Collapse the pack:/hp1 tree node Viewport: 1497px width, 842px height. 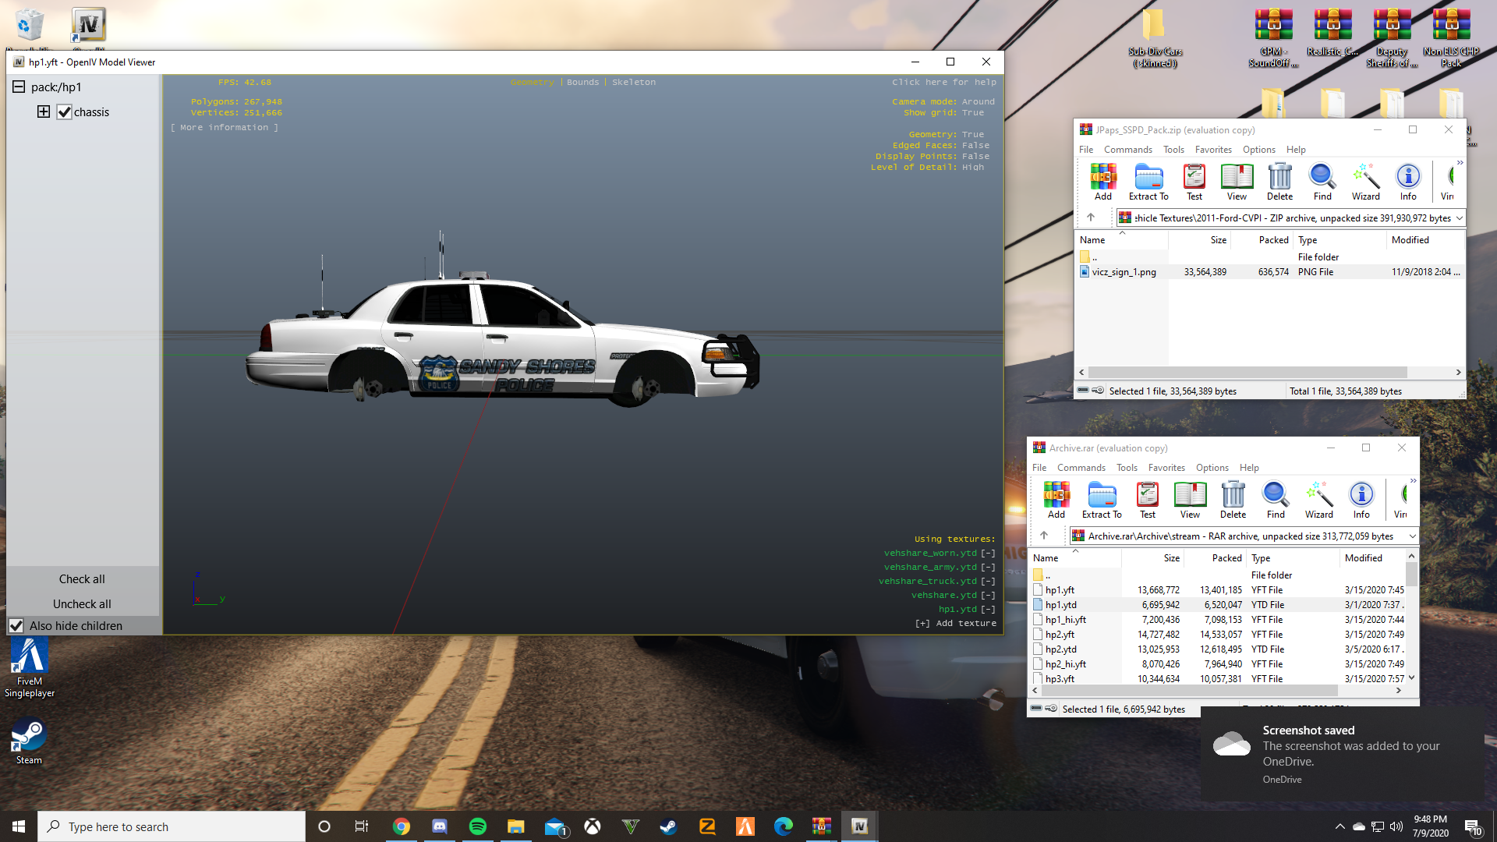19,87
